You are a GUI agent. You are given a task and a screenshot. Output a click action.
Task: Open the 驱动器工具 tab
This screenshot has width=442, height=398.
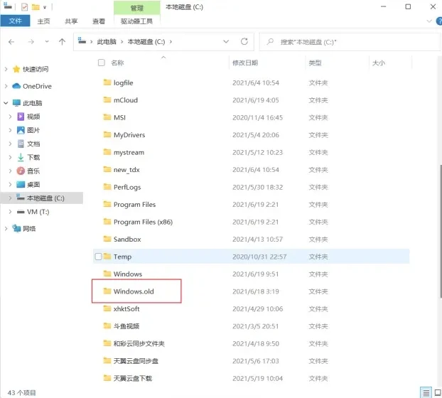click(136, 21)
